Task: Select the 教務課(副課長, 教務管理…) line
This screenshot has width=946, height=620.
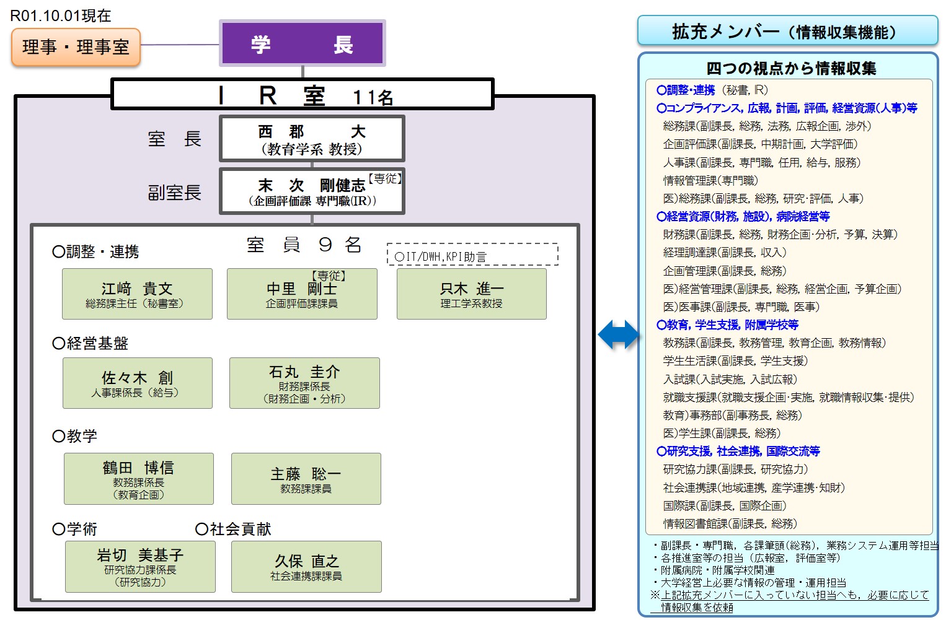Action: (x=774, y=343)
